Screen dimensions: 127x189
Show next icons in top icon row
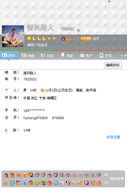[x=107, y=175]
